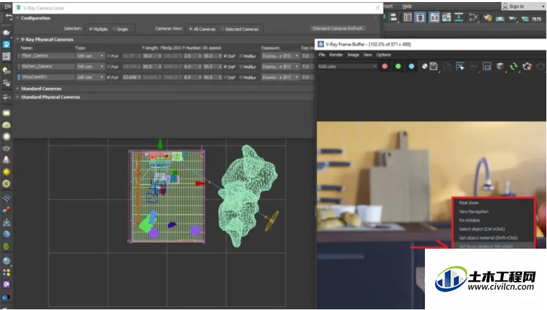Enable the Selected Cameras view option
The image size is (547, 310).
click(x=239, y=29)
